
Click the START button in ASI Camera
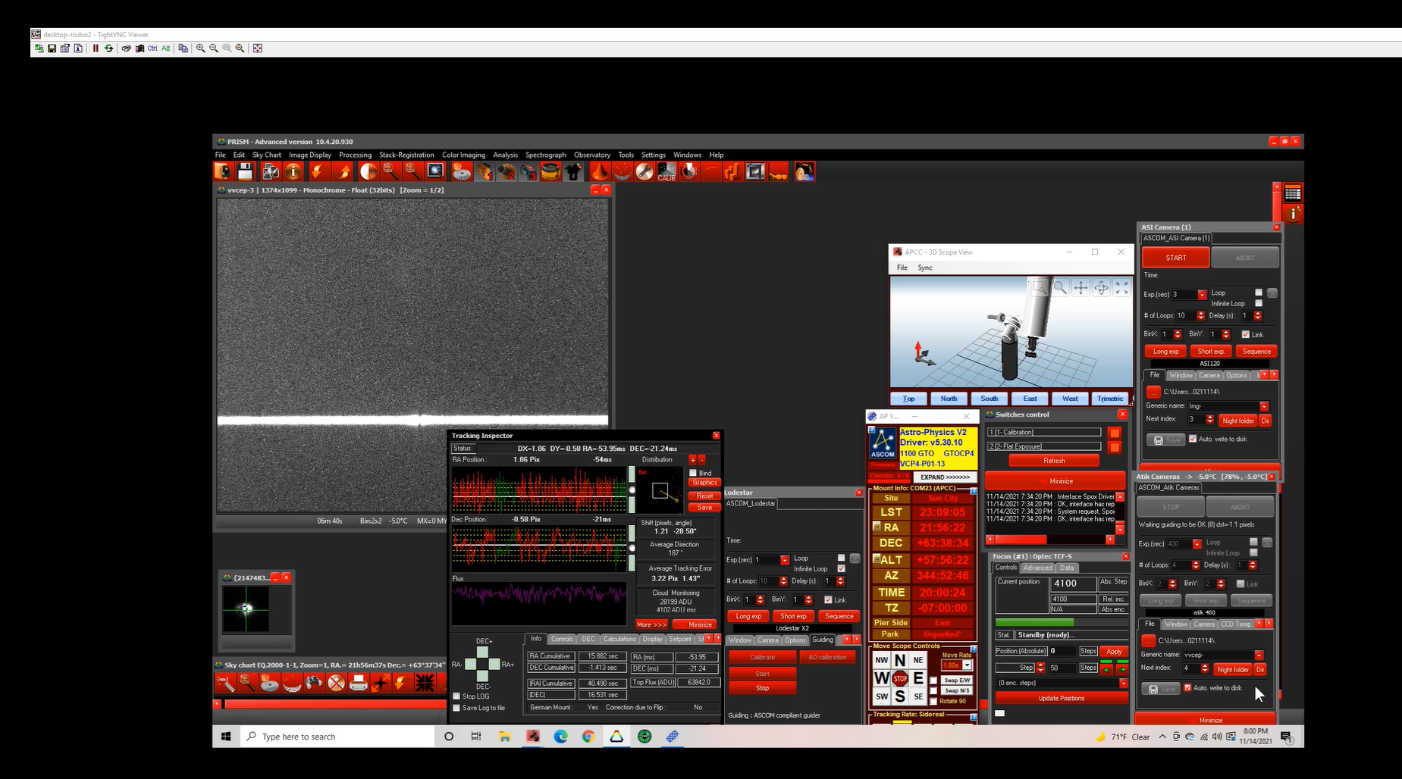tap(1175, 258)
